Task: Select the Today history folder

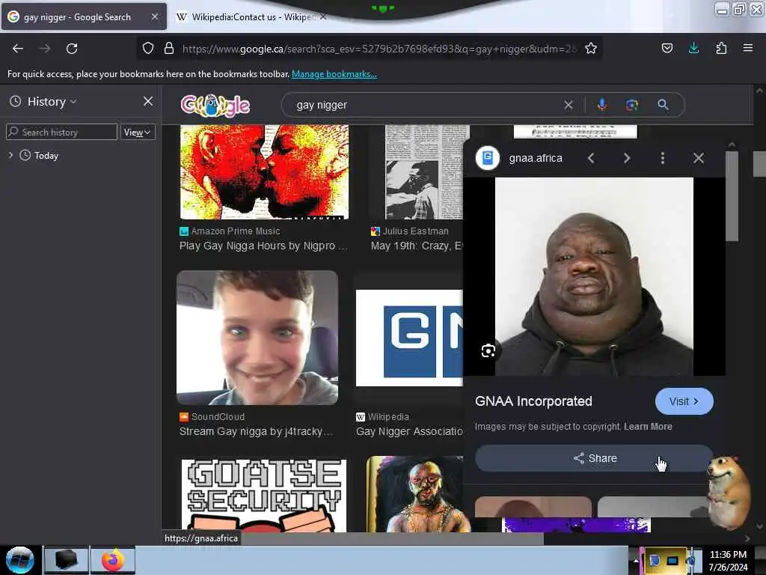Action: pos(46,156)
